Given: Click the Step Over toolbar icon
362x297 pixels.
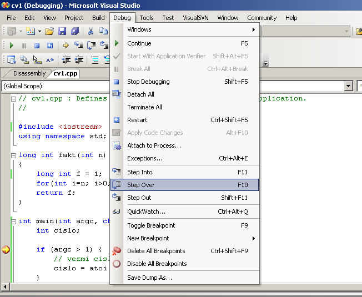Looking at the screenshot, I should [92, 45].
